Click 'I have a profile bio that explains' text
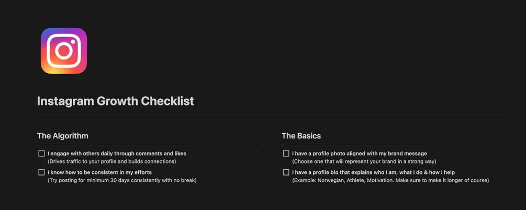 click(x=373, y=172)
